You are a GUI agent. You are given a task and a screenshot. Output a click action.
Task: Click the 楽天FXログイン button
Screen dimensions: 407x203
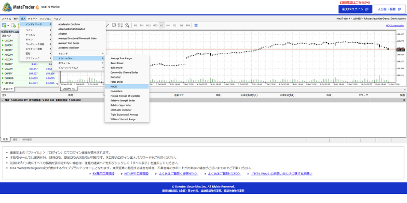354,9
